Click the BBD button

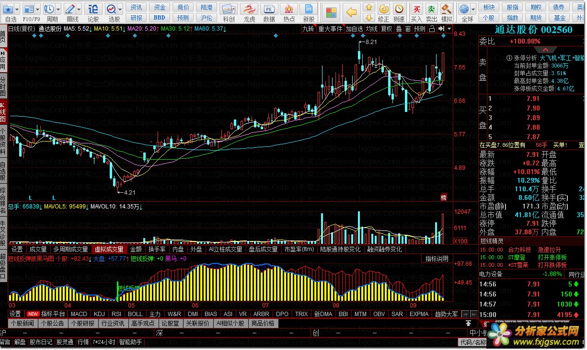160,18
